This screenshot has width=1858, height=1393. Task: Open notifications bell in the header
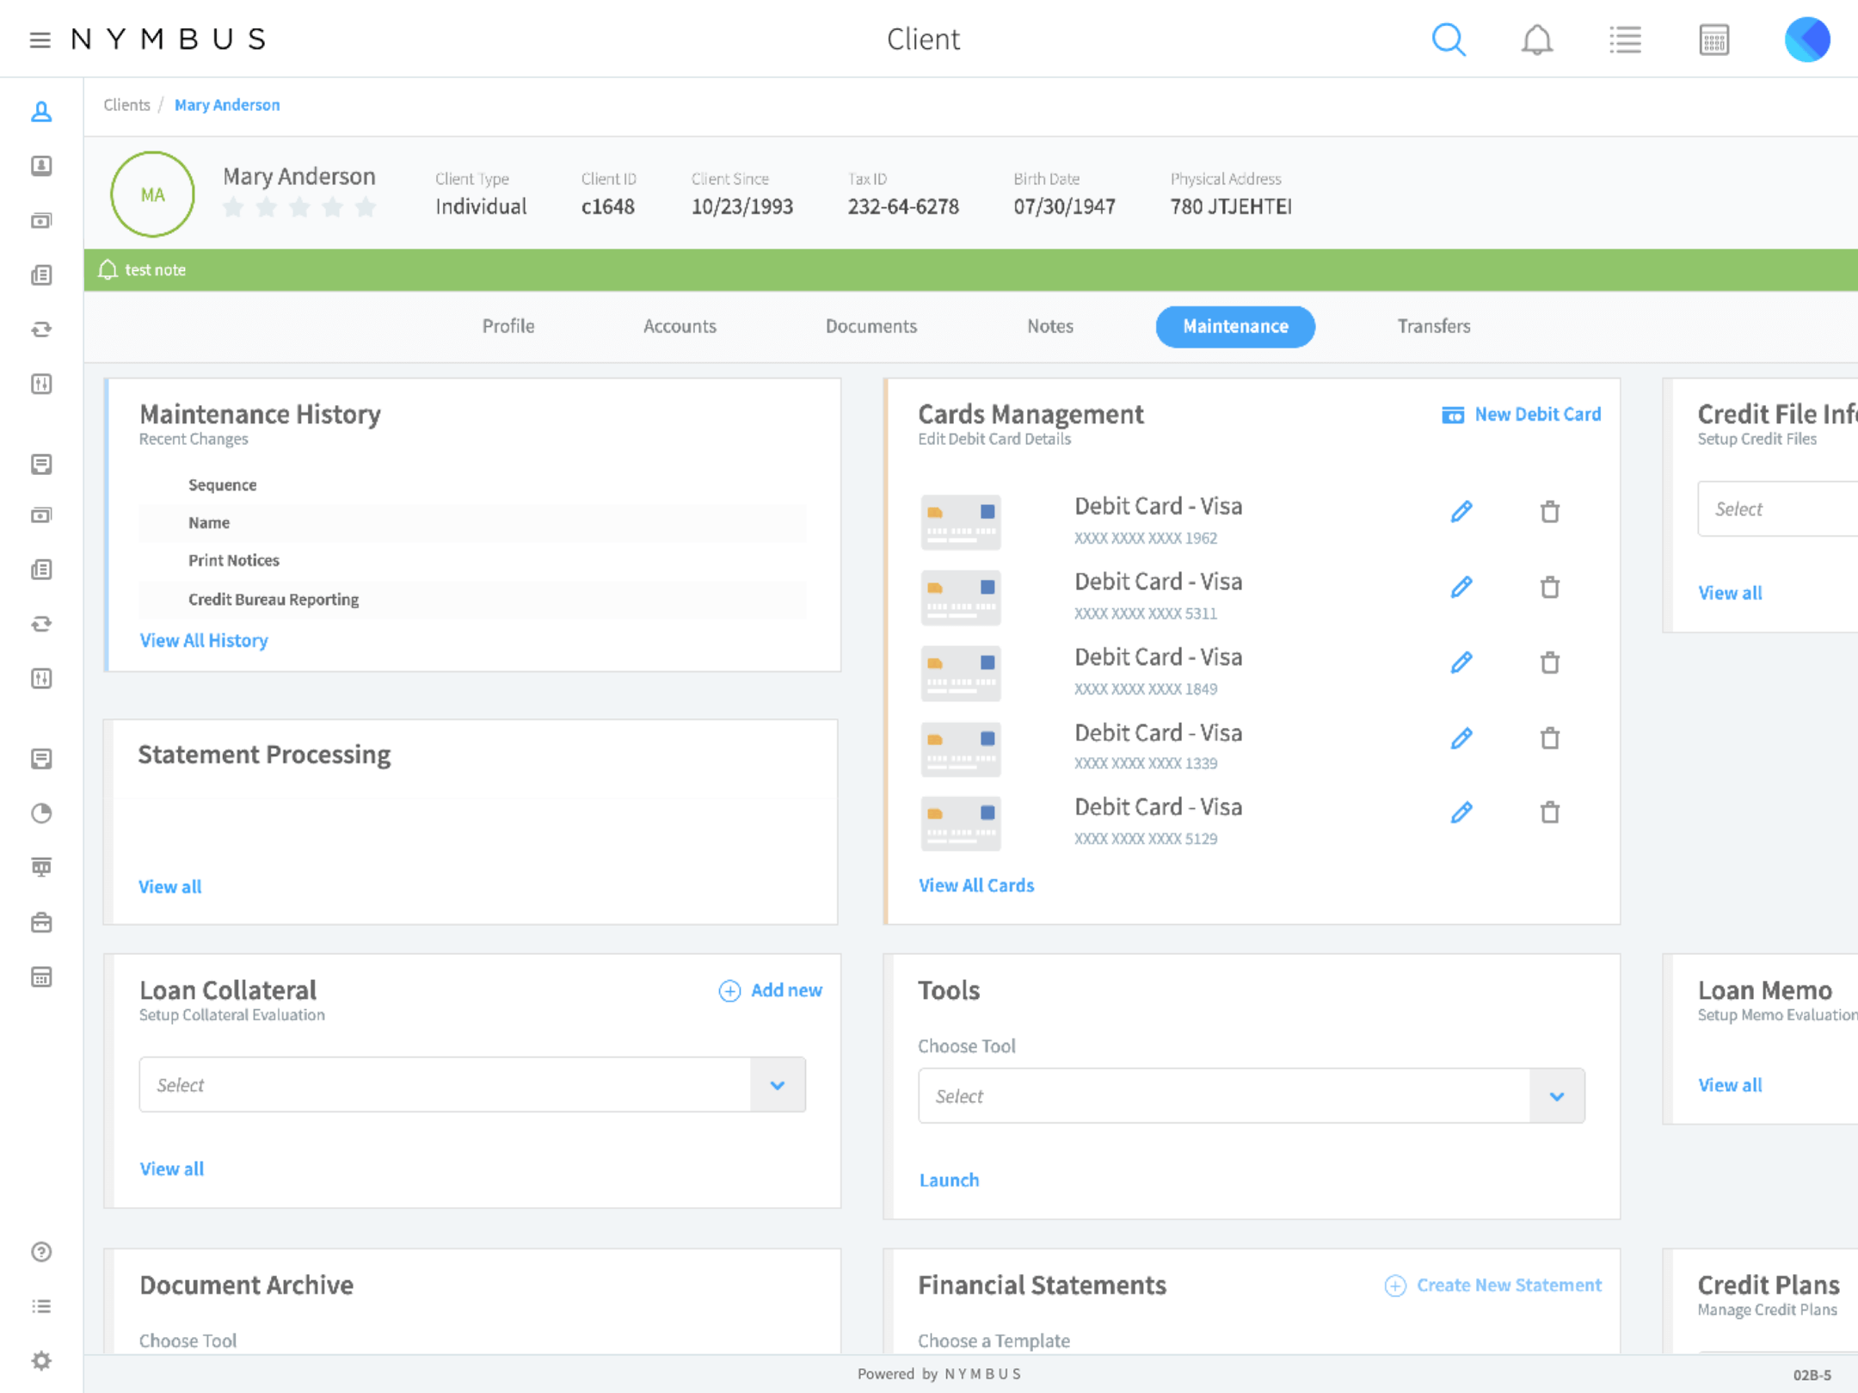coord(1536,40)
